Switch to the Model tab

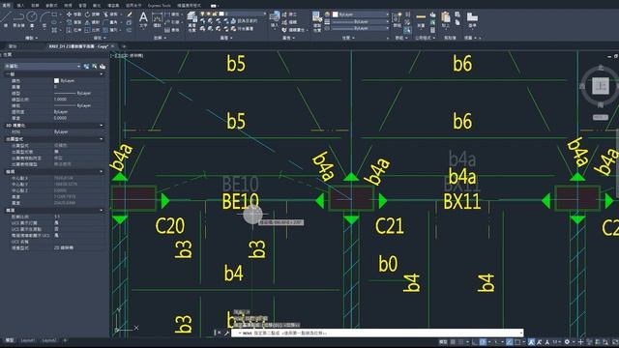pos(9,340)
